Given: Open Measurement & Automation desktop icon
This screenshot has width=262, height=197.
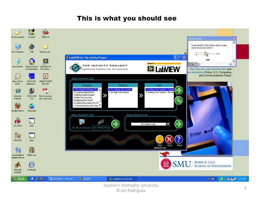Looking at the screenshot, I should [32, 64].
